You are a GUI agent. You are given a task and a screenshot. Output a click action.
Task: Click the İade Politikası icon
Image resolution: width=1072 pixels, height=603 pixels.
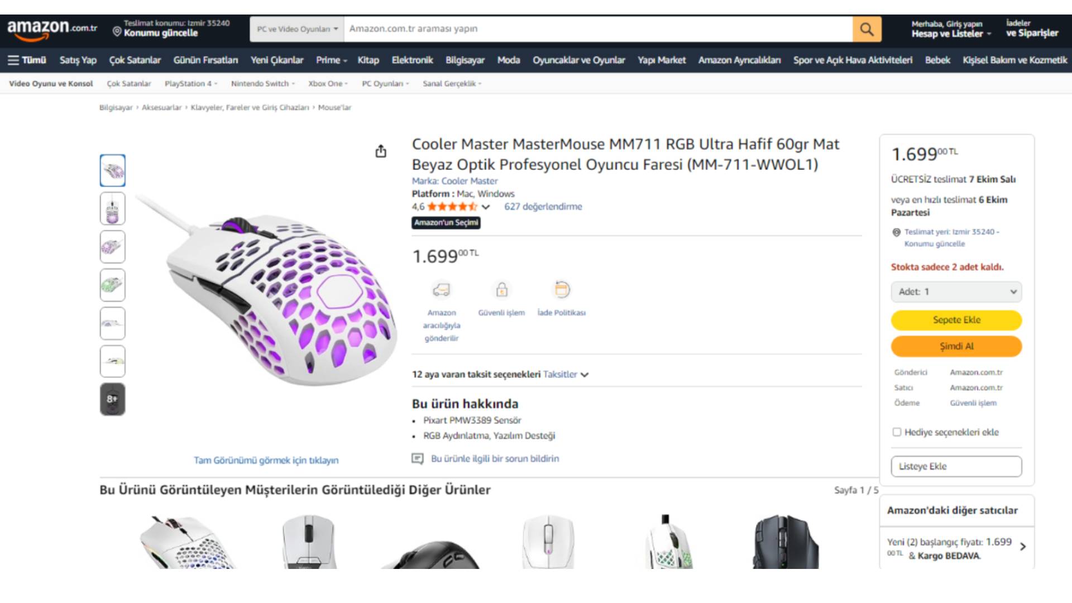click(x=562, y=290)
